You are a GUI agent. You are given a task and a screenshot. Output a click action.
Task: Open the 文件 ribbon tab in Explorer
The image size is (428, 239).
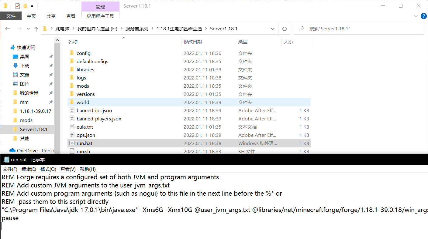pos(11,16)
